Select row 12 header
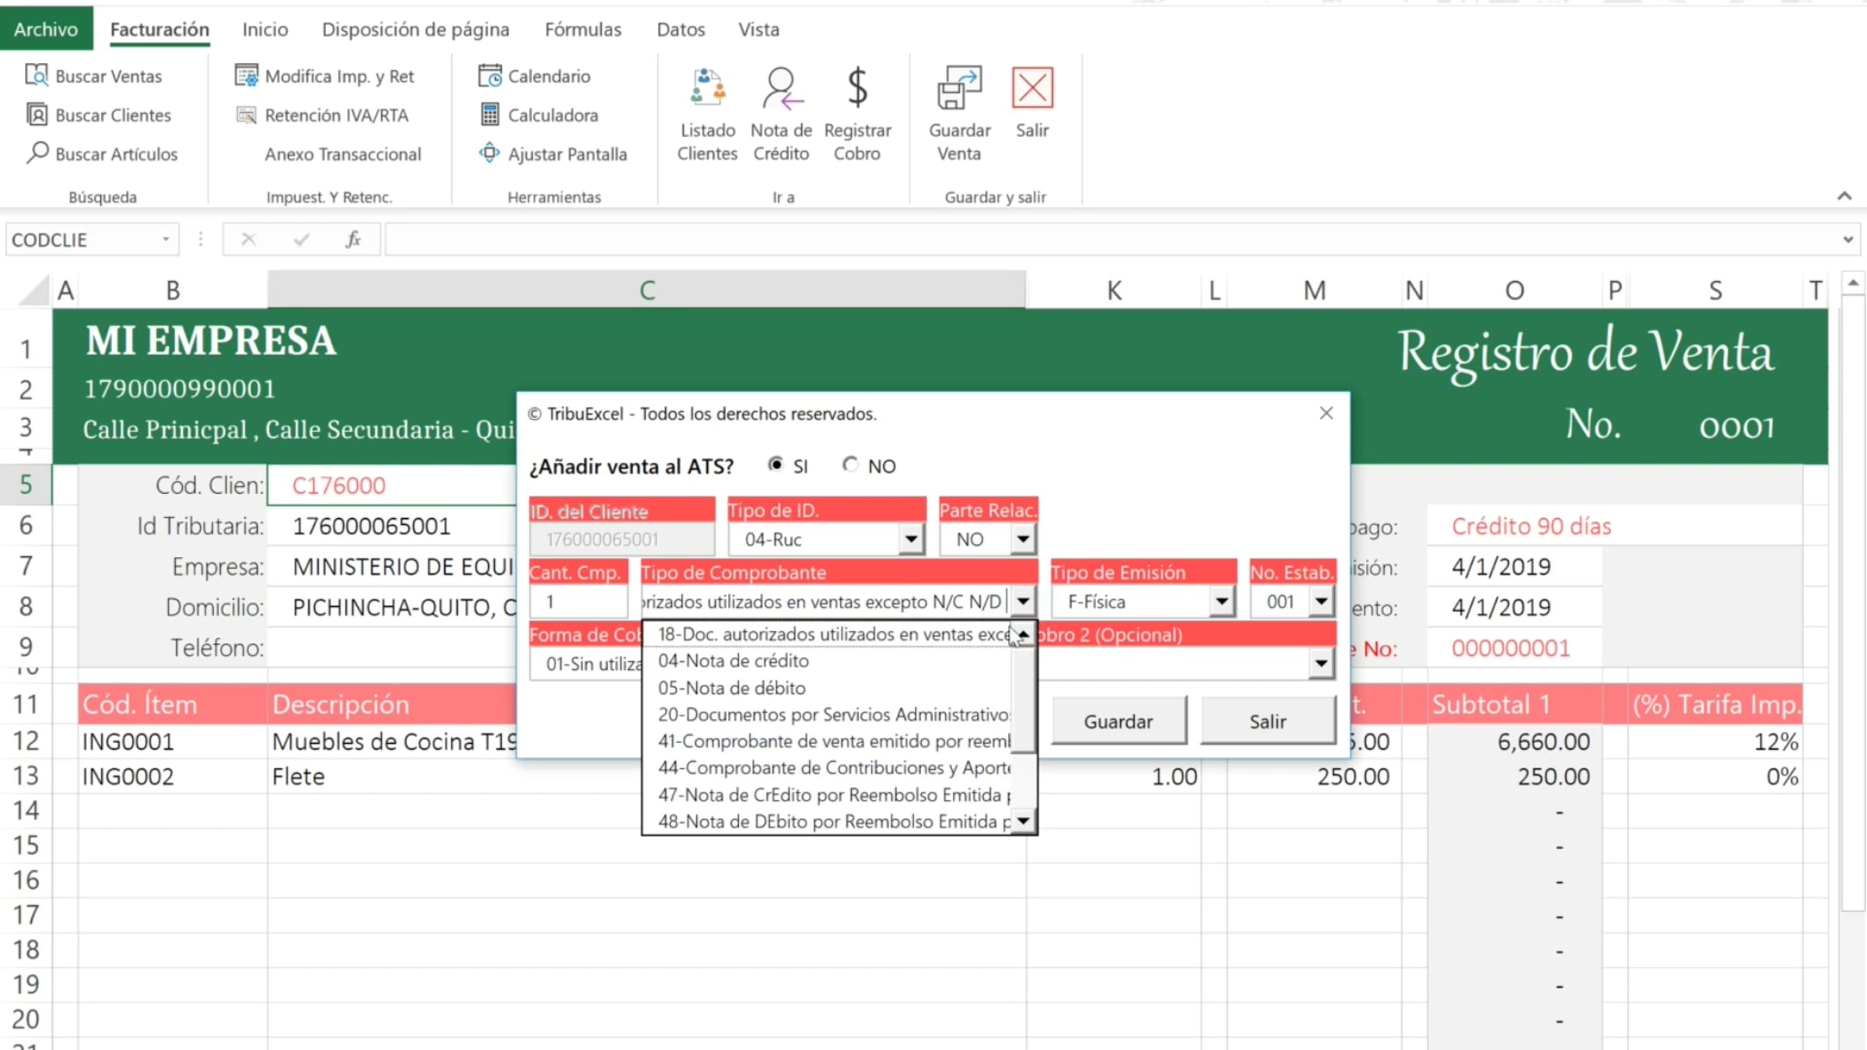The width and height of the screenshot is (1867, 1050). pyautogui.click(x=26, y=740)
